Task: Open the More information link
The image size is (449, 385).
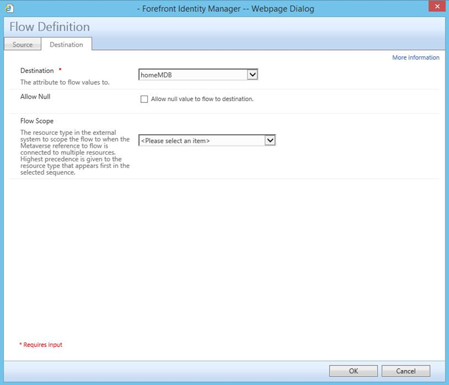Action: (x=415, y=57)
